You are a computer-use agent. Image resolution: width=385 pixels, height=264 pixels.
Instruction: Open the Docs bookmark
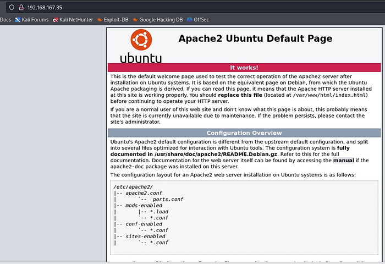click(x=5, y=20)
